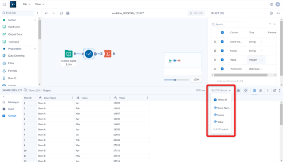Click the Select tool node on canvas
Screen dimensions: 283x162
pos(89,54)
